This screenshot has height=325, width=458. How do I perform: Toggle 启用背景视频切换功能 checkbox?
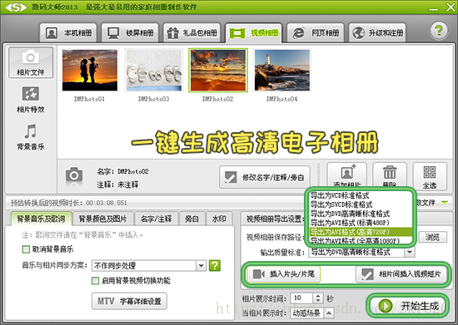click(x=95, y=281)
